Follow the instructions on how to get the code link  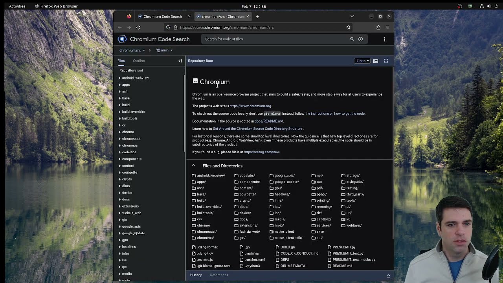335,114
